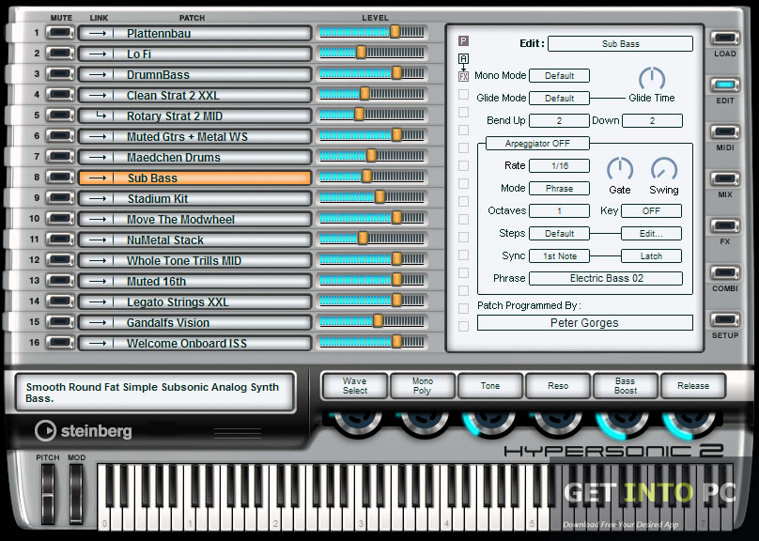Mute slot 9 Stadium Kit
This screenshot has width=759, height=541.
[60, 198]
